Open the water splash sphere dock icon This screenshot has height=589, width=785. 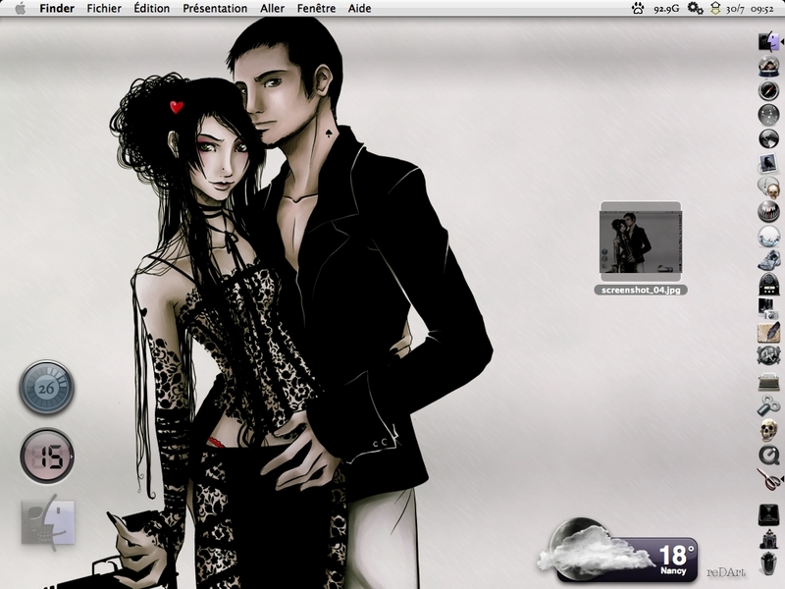[x=768, y=236]
